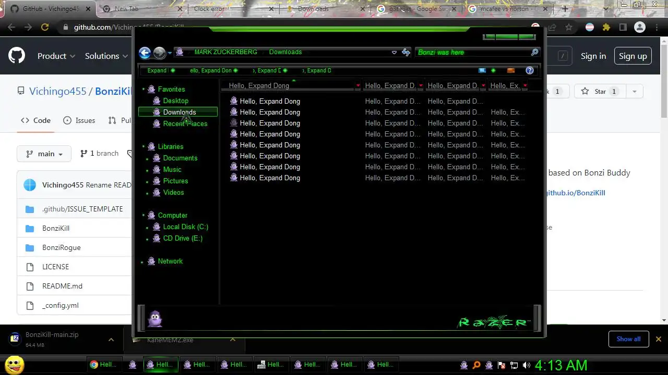The image size is (668, 375).
Task: Open the main branch selector dropdown
Action: coord(44,154)
